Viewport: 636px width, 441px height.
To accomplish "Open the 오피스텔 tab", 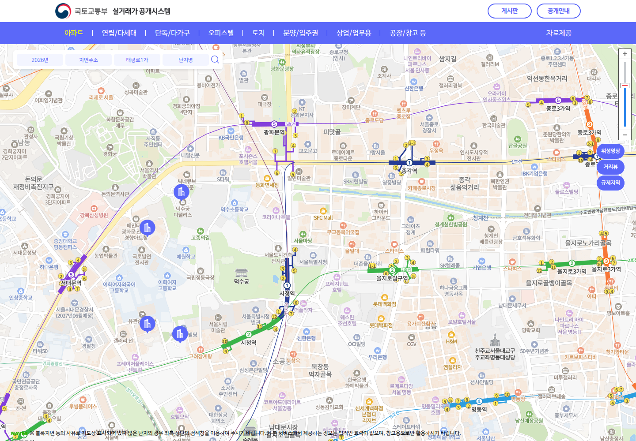I will [221, 33].
